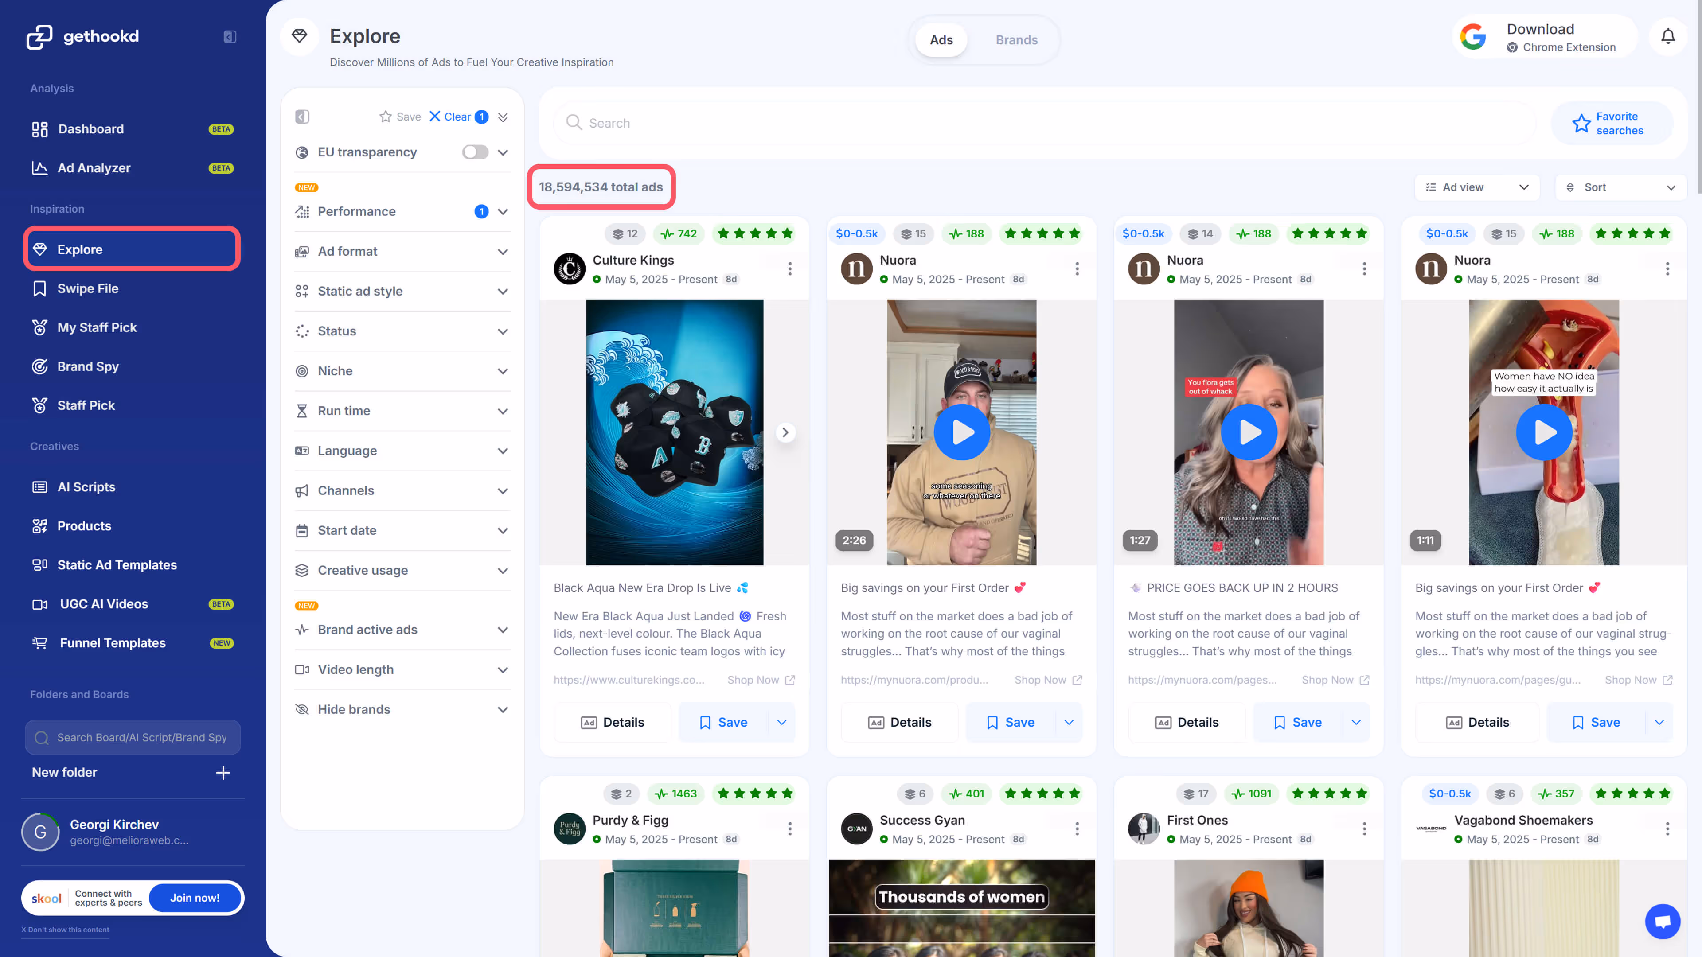Viewport: 1702px width, 957px height.
Task: Click the Vagabond Shoemakers brand logo
Action: coord(1431,829)
